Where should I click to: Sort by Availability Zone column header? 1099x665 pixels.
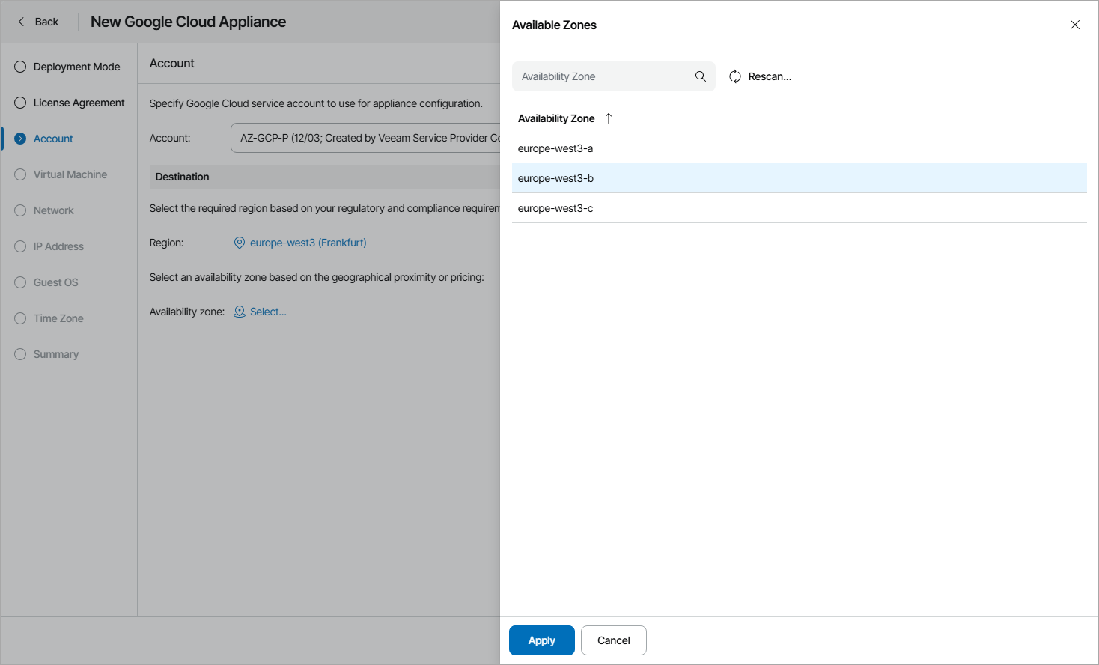(x=556, y=118)
